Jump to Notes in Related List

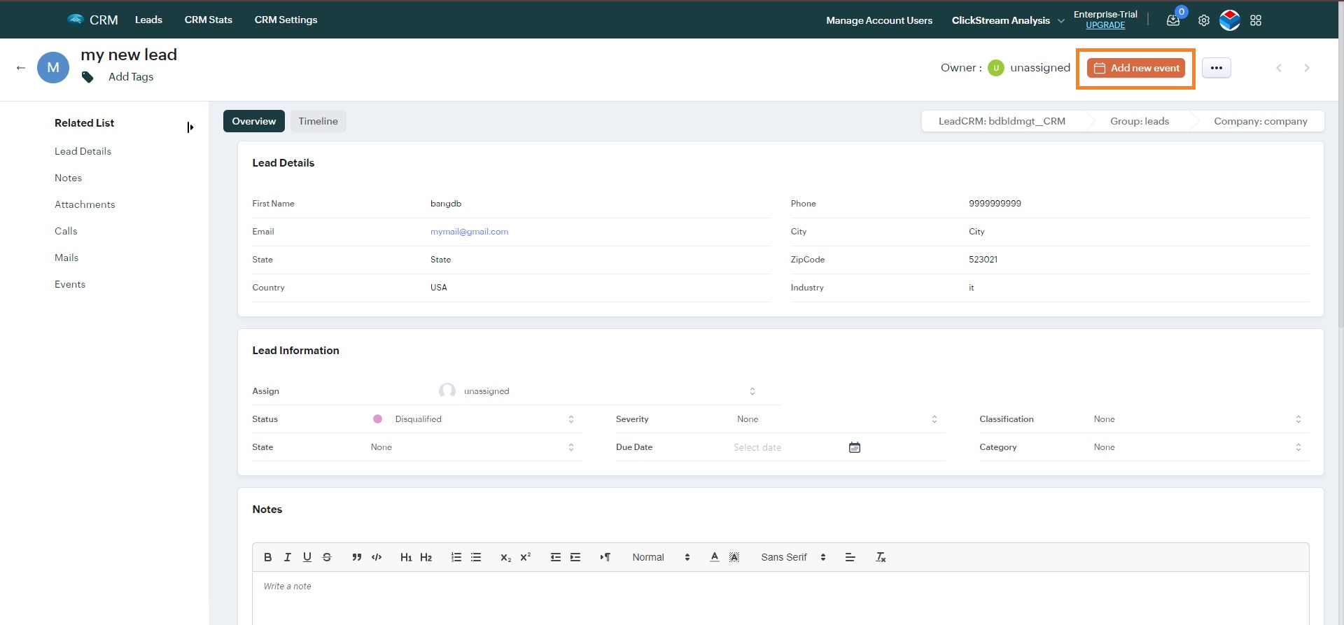pyautogui.click(x=68, y=178)
